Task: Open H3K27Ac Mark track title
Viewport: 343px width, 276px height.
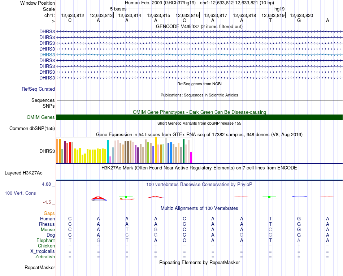Action: point(199,168)
